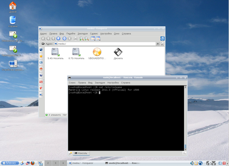
Task: Launch Firefox from the taskbar
Action: (x=33, y=163)
